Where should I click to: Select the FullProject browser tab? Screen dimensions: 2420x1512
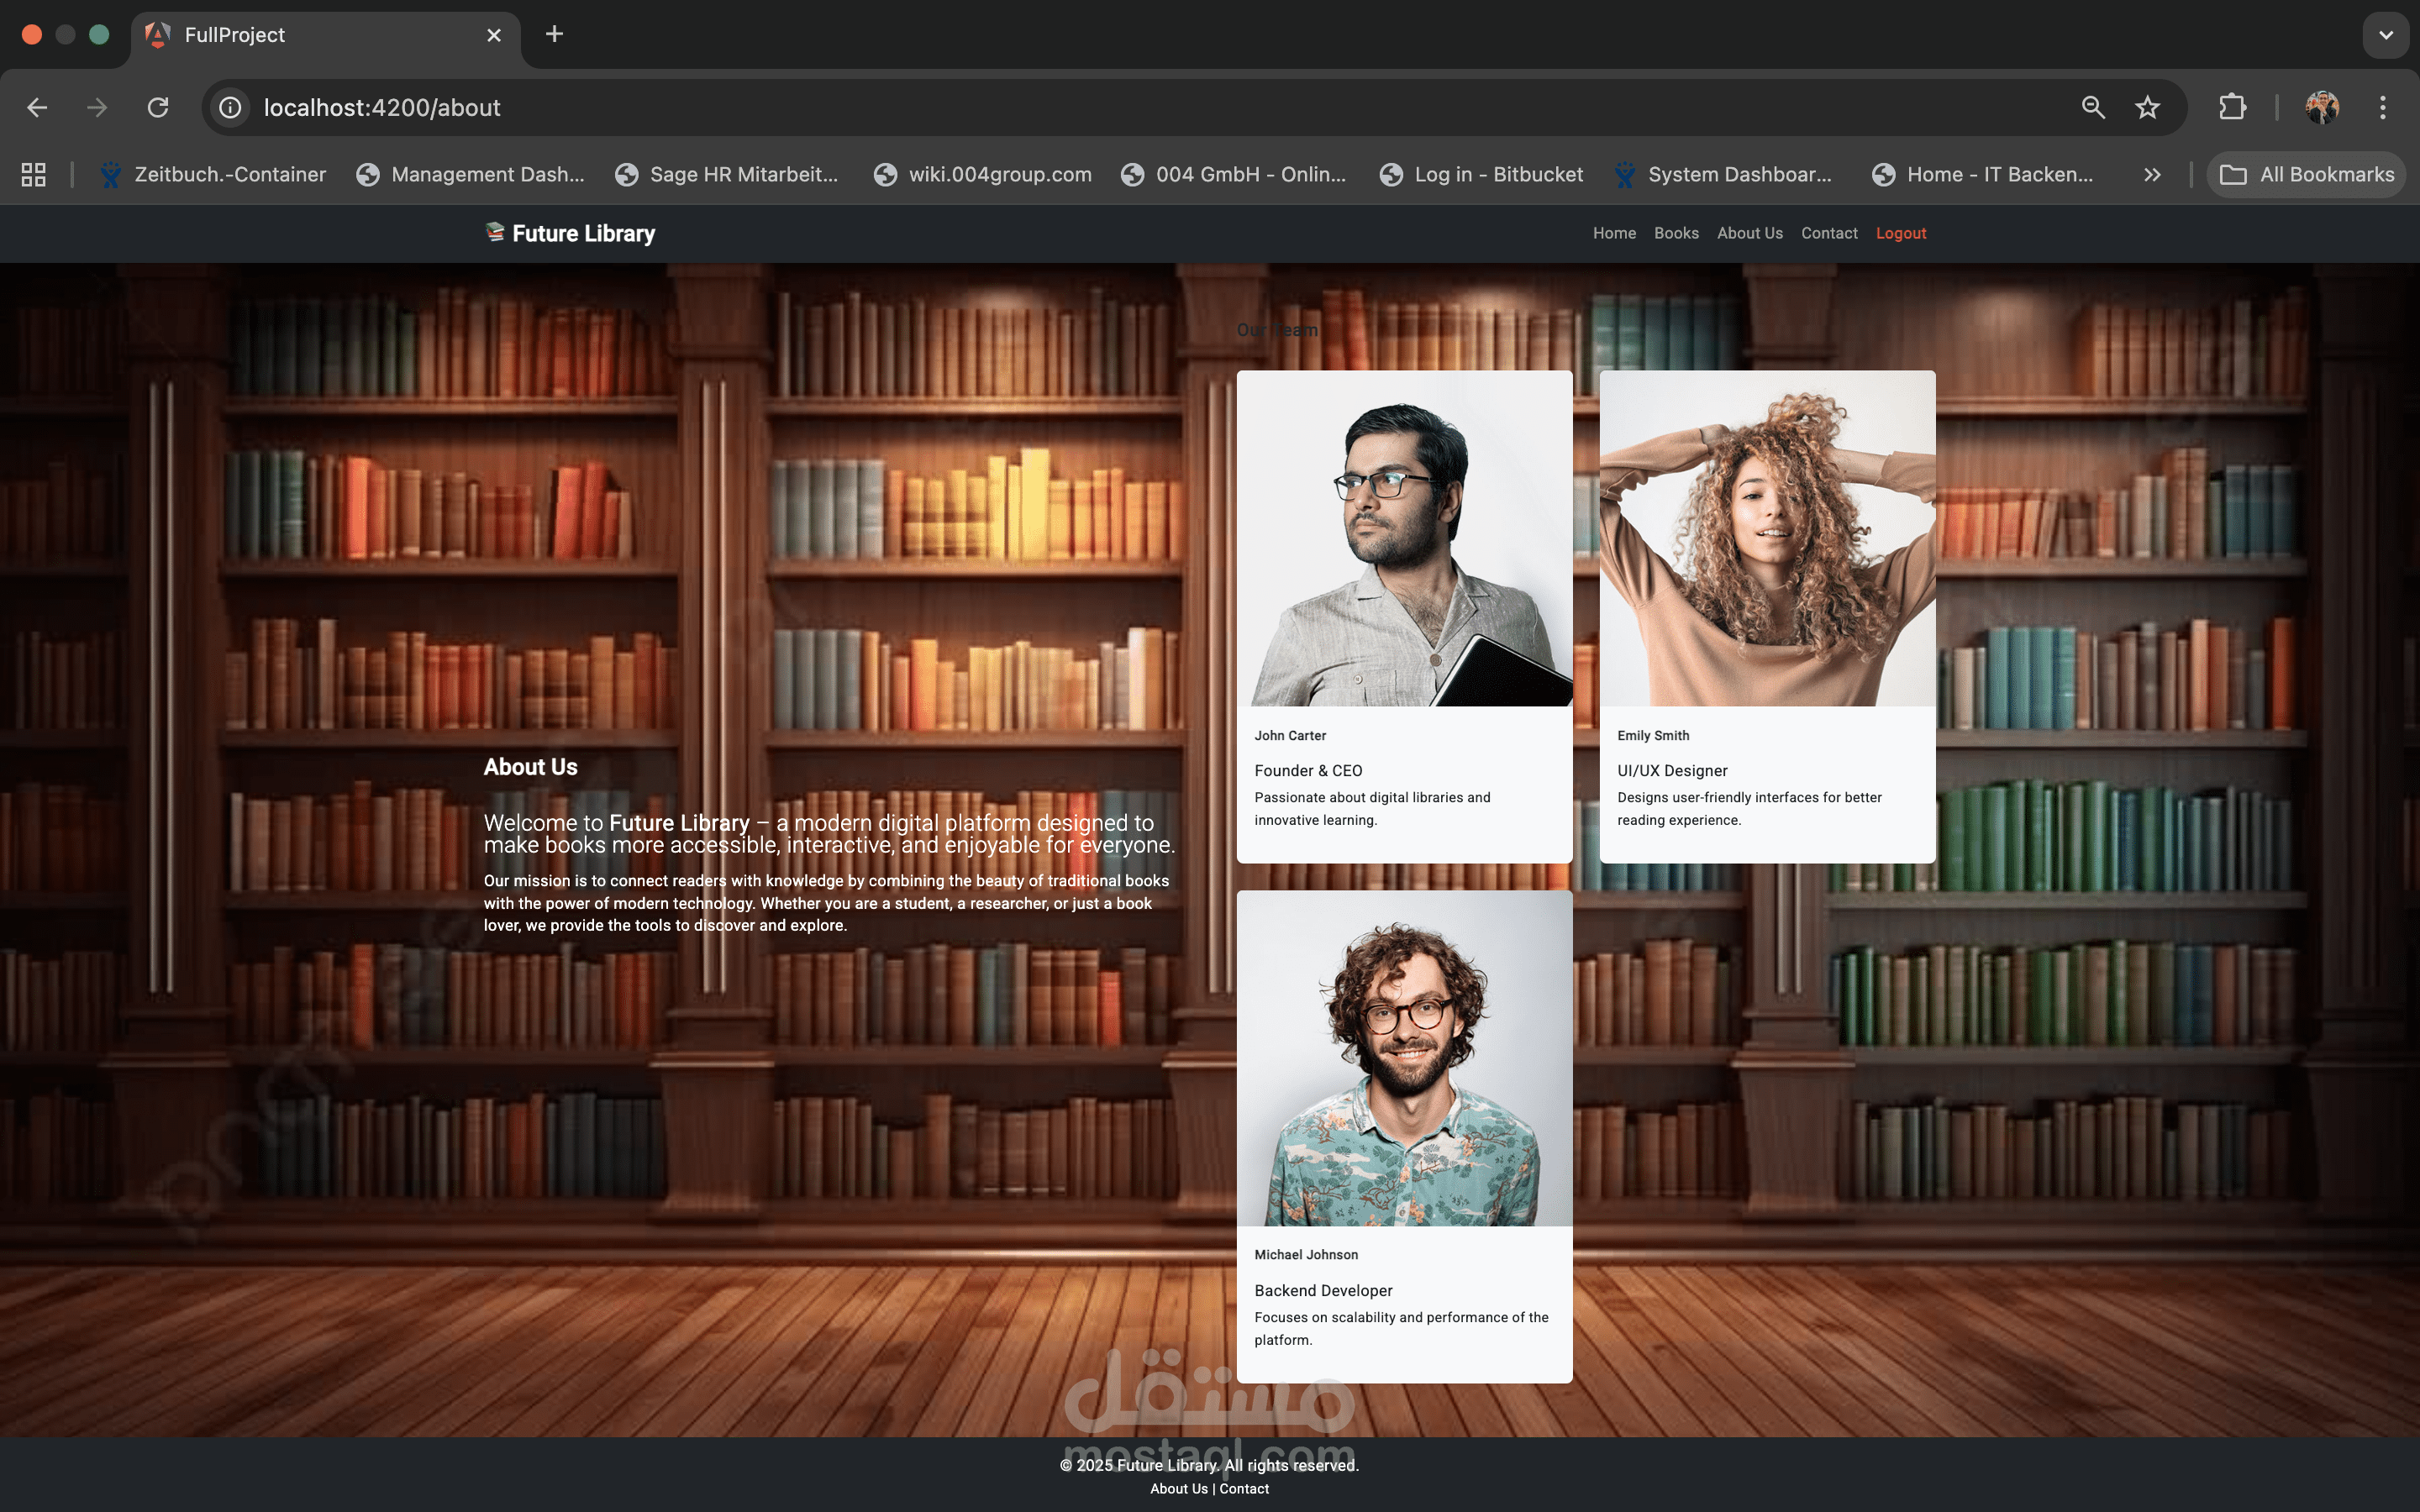(325, 35)
